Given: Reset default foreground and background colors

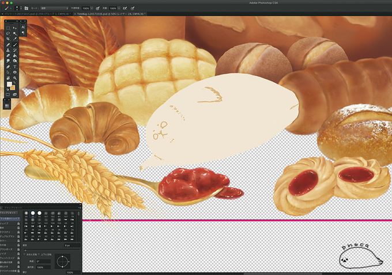Looking at the screenshot, I should (7, 89).
